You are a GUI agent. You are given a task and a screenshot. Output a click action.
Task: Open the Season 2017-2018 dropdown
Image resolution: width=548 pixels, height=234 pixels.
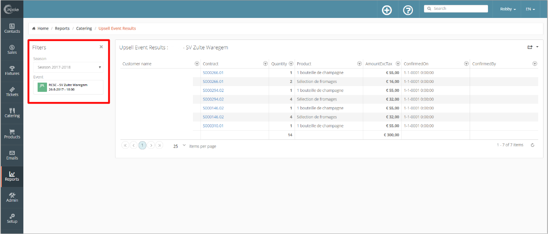(68, 67)
